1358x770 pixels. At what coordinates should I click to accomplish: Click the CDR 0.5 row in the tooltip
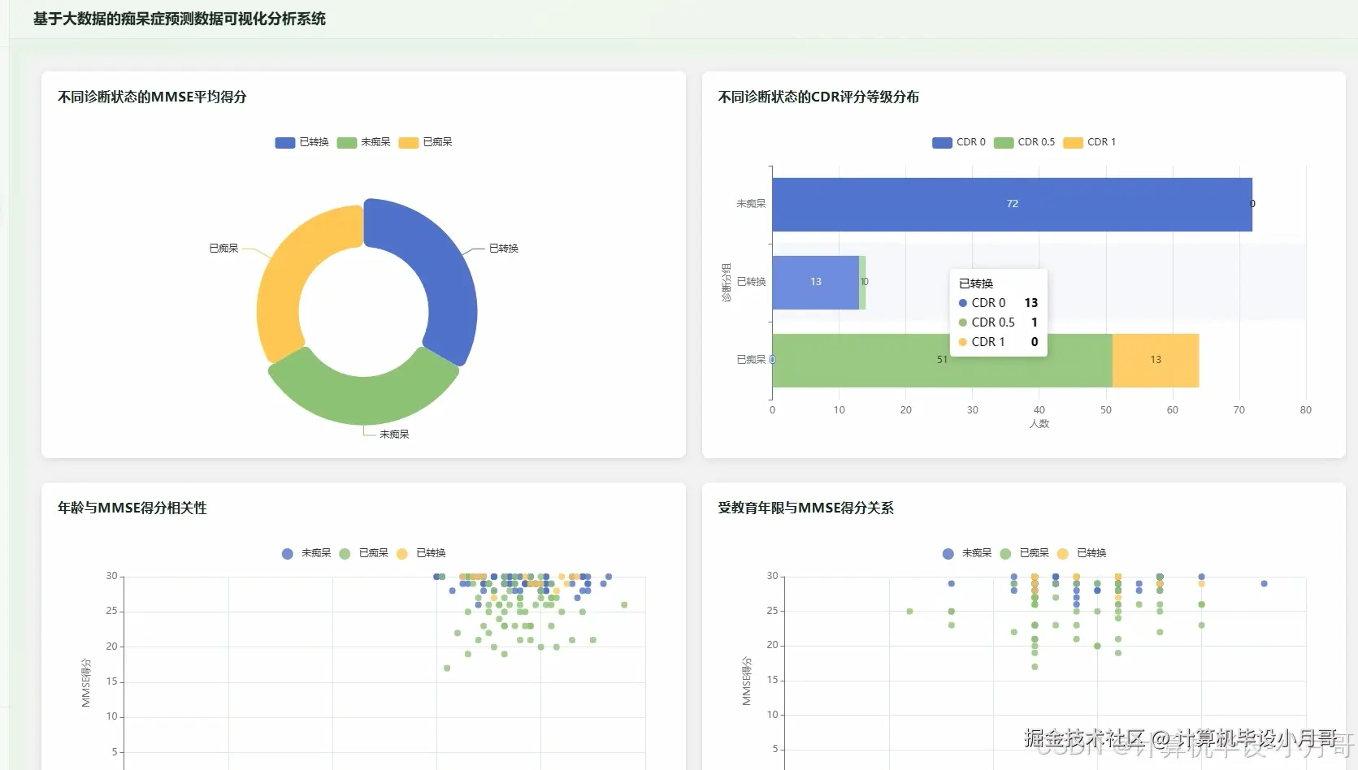(x=998, y=322)
